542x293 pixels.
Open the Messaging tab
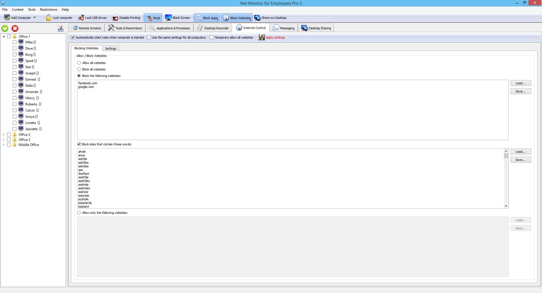click(284, 28)
